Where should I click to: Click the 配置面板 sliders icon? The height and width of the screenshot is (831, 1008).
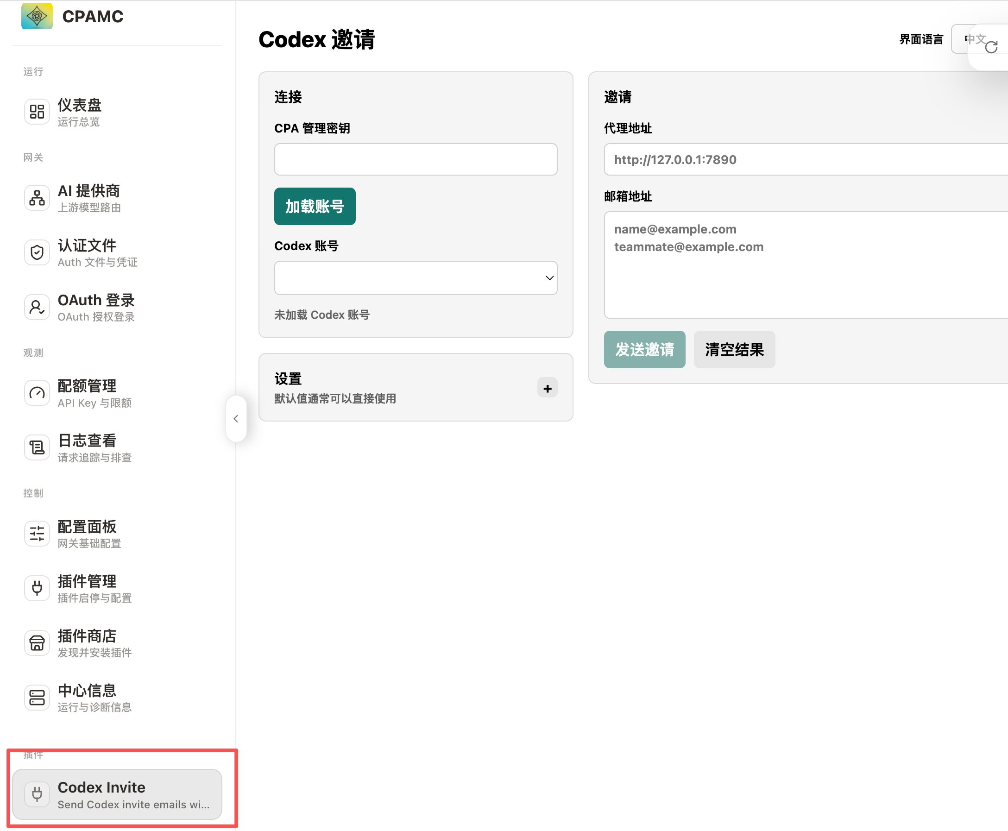[37, 533]
